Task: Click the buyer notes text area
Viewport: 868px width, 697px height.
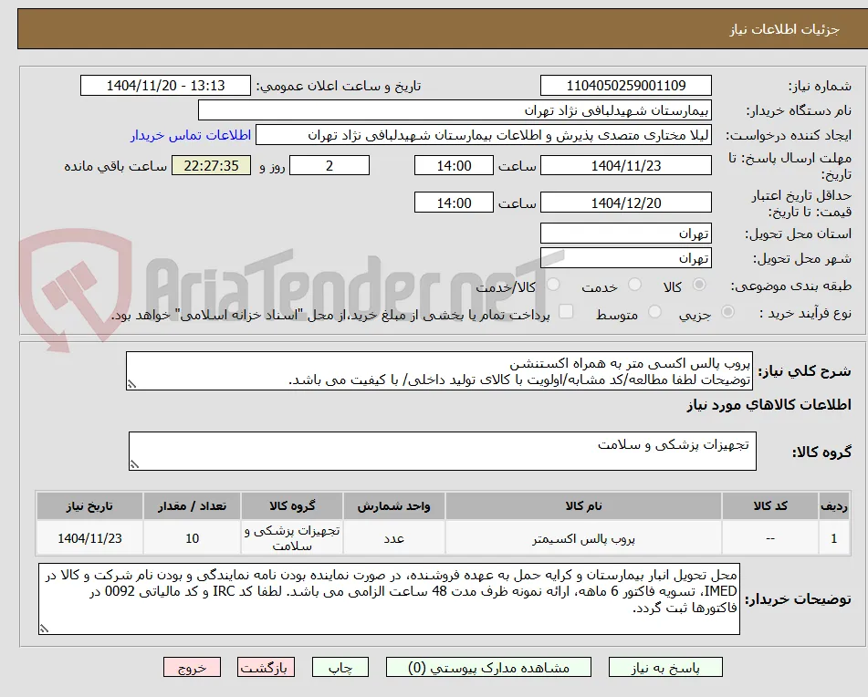Action: 389,599
